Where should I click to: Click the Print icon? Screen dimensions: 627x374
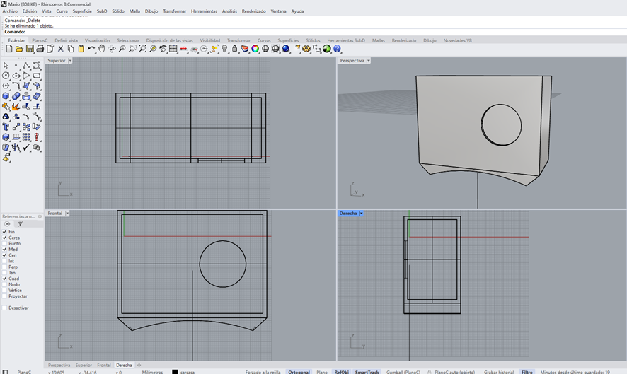point(40,49)
